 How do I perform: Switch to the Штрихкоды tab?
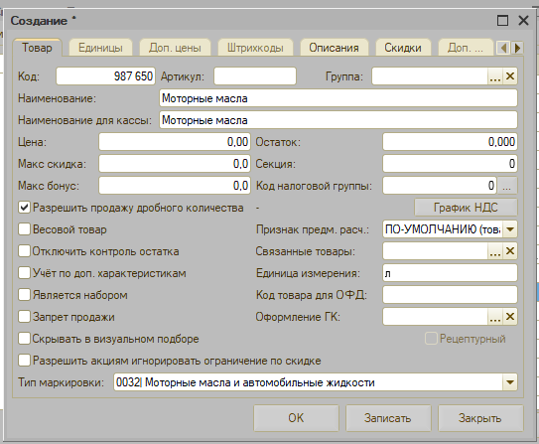tap(255, 48)
